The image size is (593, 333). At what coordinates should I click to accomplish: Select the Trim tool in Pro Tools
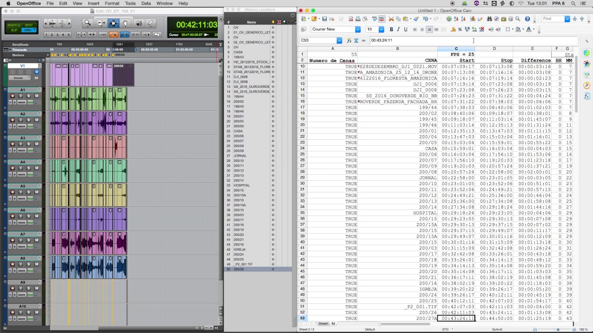click(x=101, y=23)
